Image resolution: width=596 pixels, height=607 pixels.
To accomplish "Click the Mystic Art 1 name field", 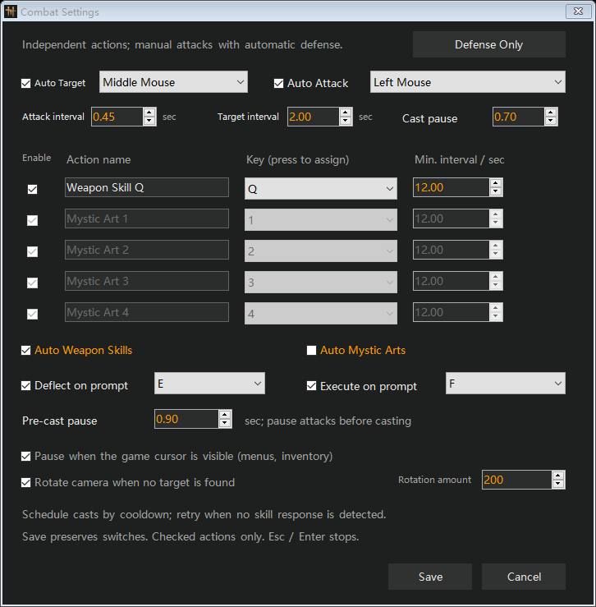I will click(x=147, y=218).
